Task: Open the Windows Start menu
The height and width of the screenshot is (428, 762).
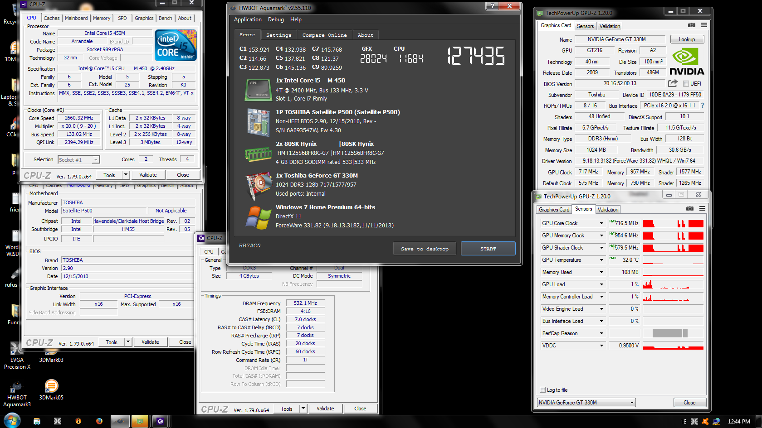Action: [x=12, y=421]
